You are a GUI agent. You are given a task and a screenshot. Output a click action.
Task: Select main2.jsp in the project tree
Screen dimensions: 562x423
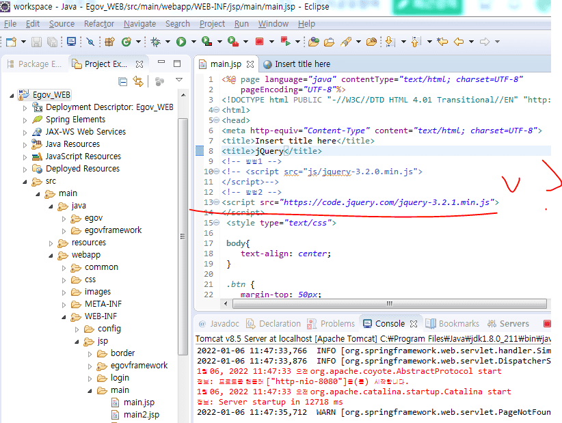click(x=141, y=415)
